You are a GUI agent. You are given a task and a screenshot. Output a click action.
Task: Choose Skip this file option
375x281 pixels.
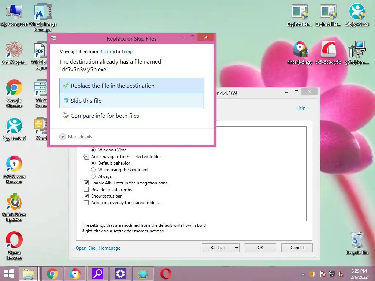tap(131, 101)
